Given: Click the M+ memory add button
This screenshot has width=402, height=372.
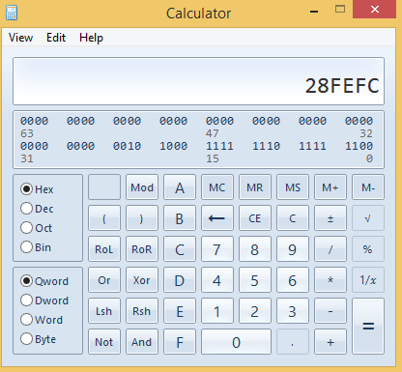Looking at the screenshot, I should point(330,187).
